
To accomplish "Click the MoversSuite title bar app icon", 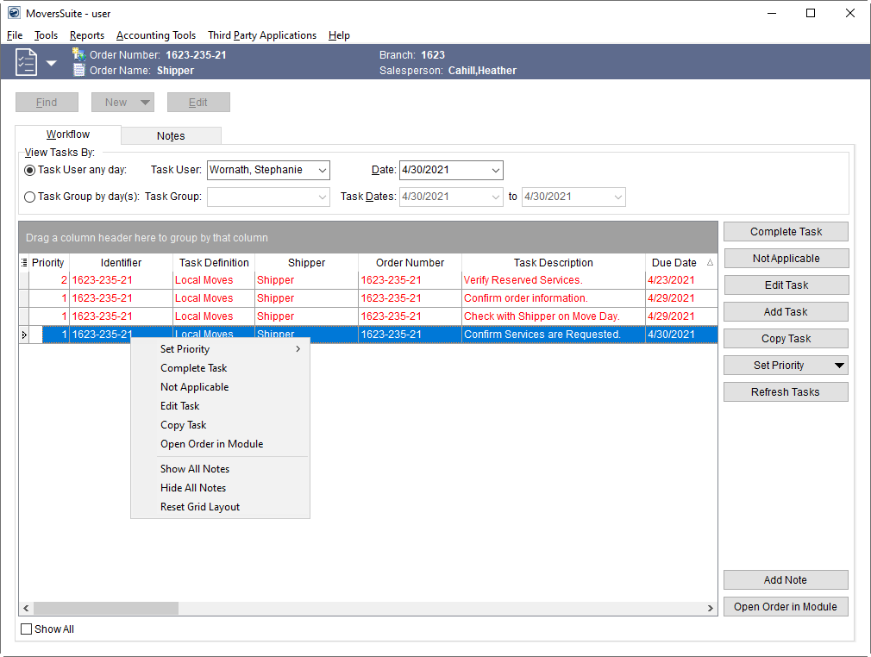I will [x=14, y=13].
